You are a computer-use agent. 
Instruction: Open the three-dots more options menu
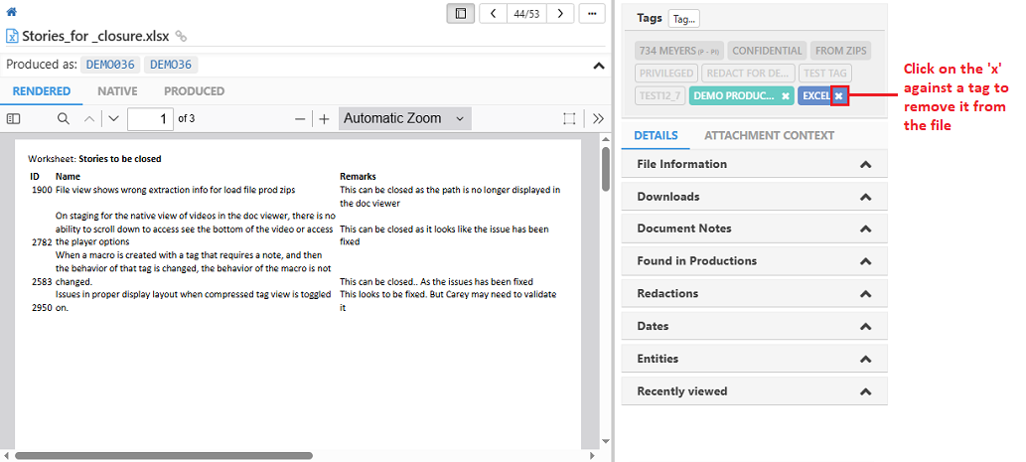592,13
